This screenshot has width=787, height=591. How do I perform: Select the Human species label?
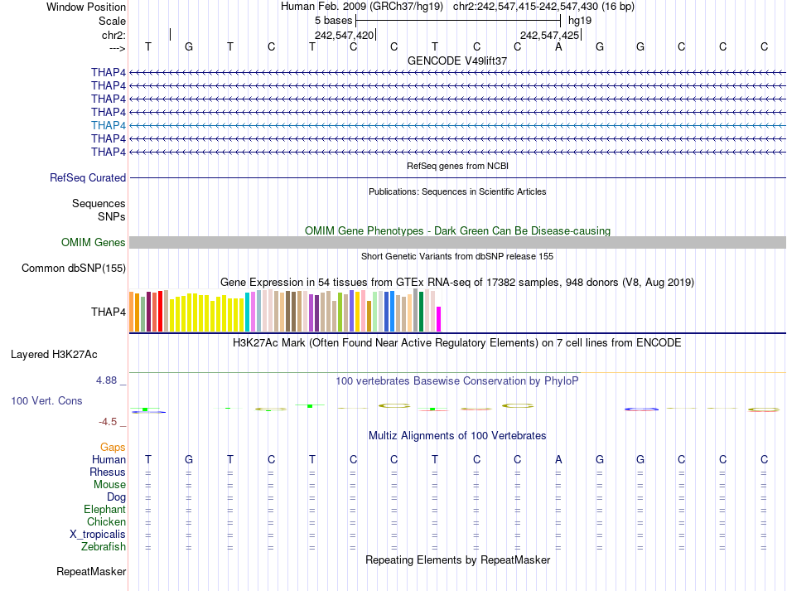point(109,459)
